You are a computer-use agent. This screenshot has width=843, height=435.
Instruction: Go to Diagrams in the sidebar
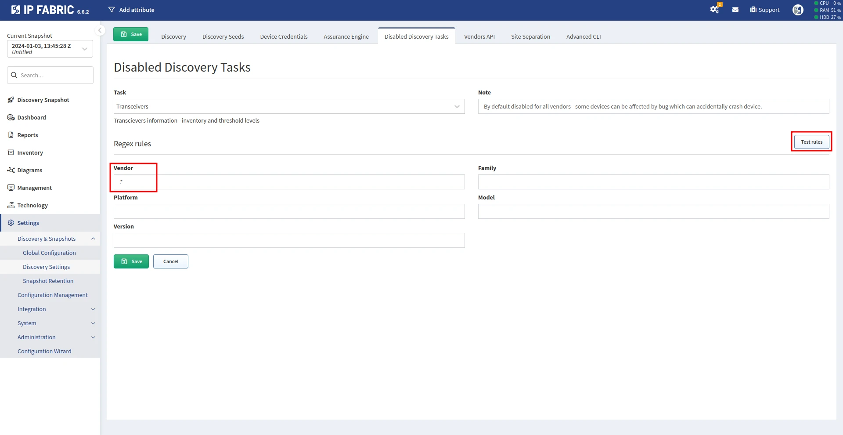(x=30, y=170)
